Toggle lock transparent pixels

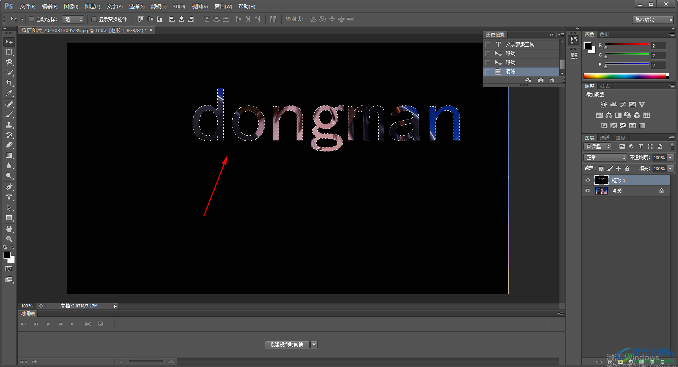coord(601,169)
